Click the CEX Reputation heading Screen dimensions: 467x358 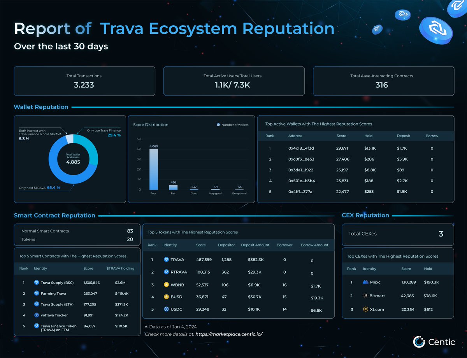tap(365, 215)
